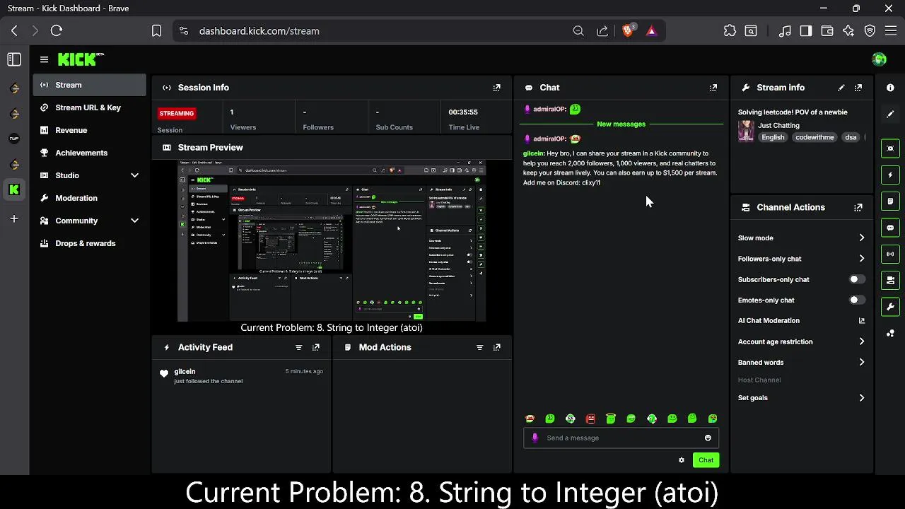Open Slow mode options chevron
Image resolution: width=905 pixels, height=509 pixels.
pyautogui.click(x=861, y=238)
